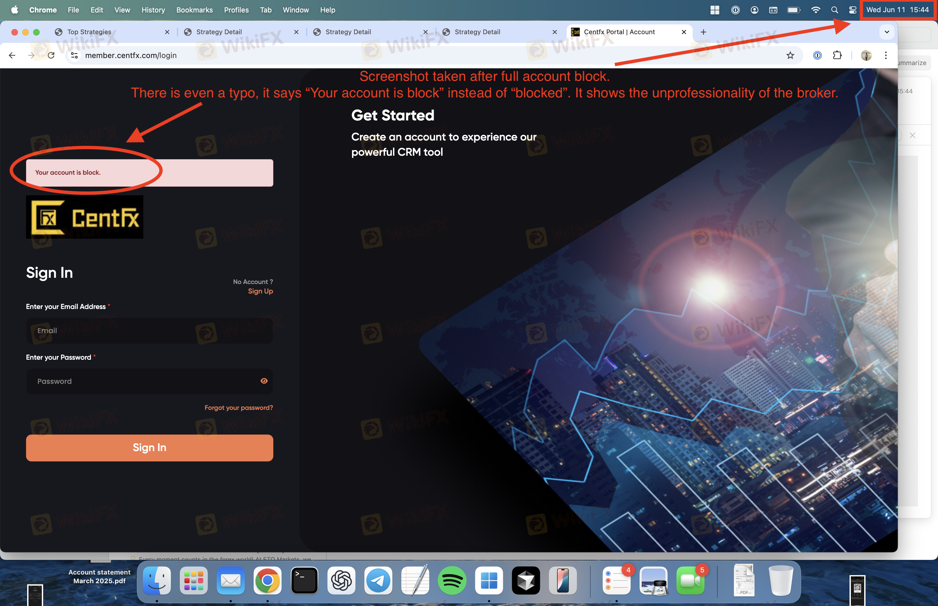Focus the Email input field
Screen dimensions: 938x606
point(150,331)
